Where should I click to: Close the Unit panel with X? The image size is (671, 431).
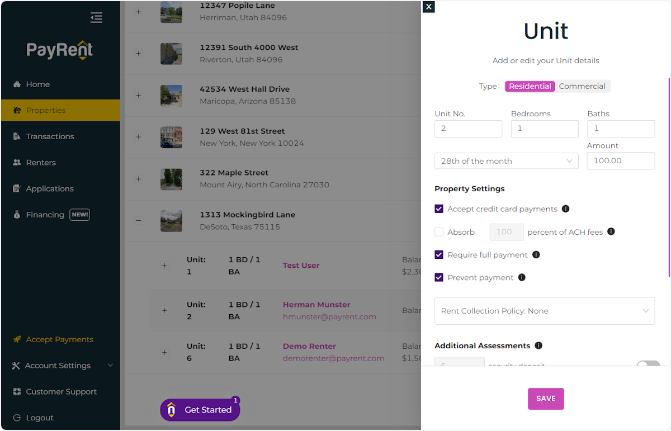(428, 7)
